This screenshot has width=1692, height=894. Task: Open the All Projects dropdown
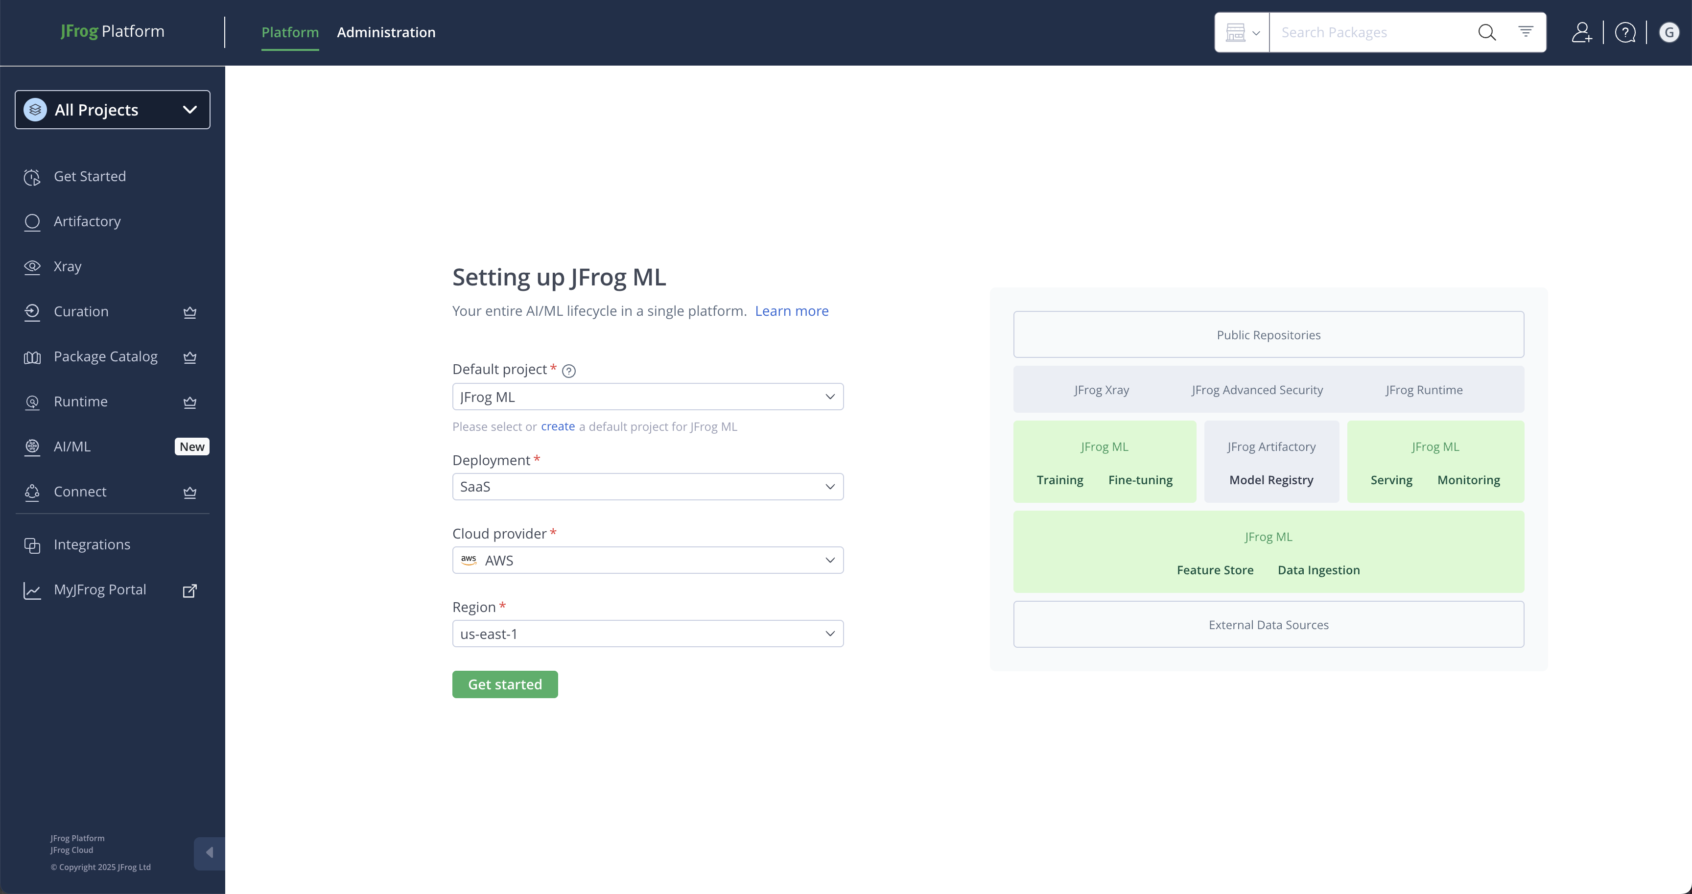[112, 110]
